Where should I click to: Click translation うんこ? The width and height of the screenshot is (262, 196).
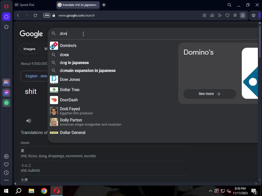point(26,165)
